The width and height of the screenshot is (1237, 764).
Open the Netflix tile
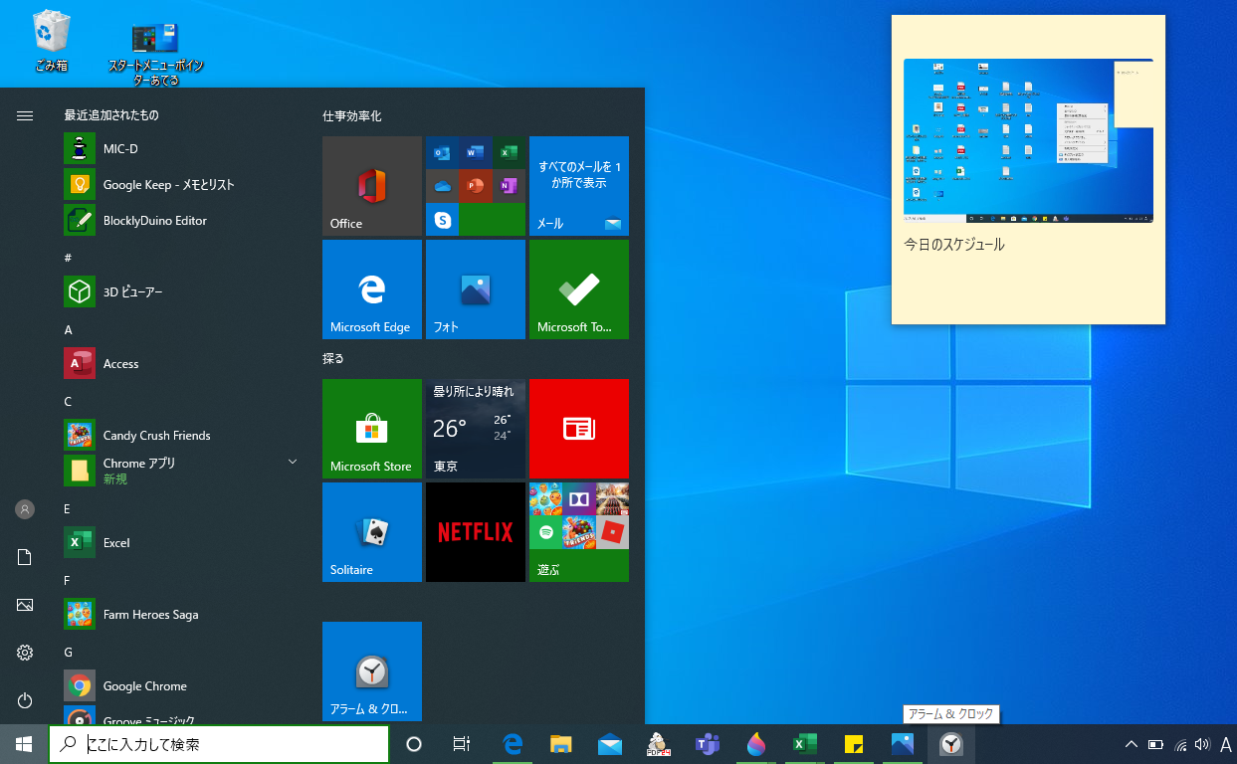click(x=476, y=532)
